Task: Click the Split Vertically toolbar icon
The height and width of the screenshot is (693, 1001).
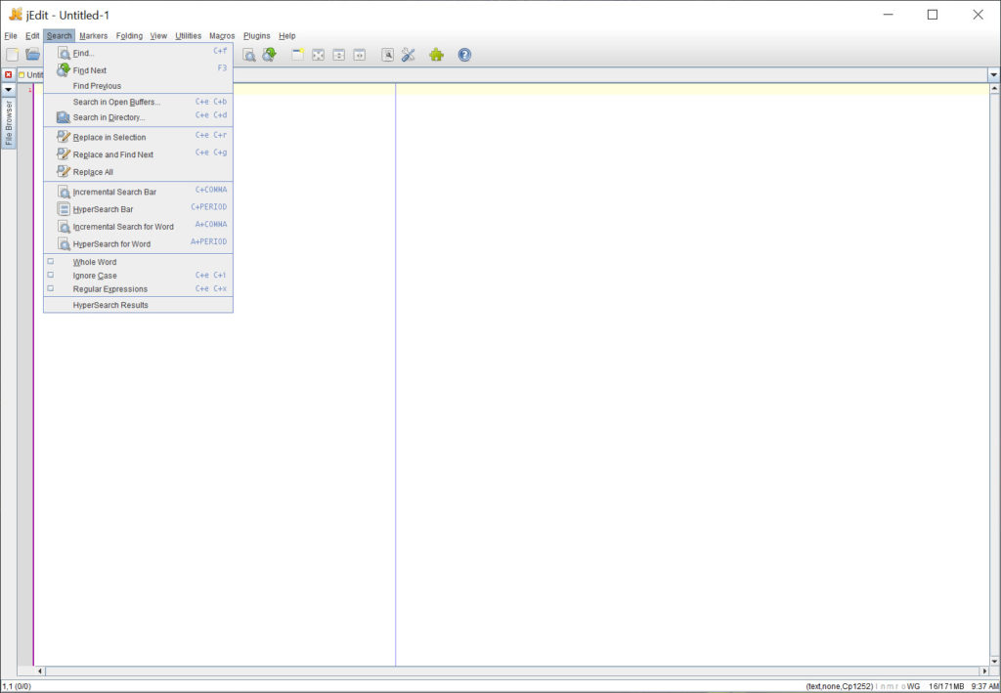Action: click(360, 55)
